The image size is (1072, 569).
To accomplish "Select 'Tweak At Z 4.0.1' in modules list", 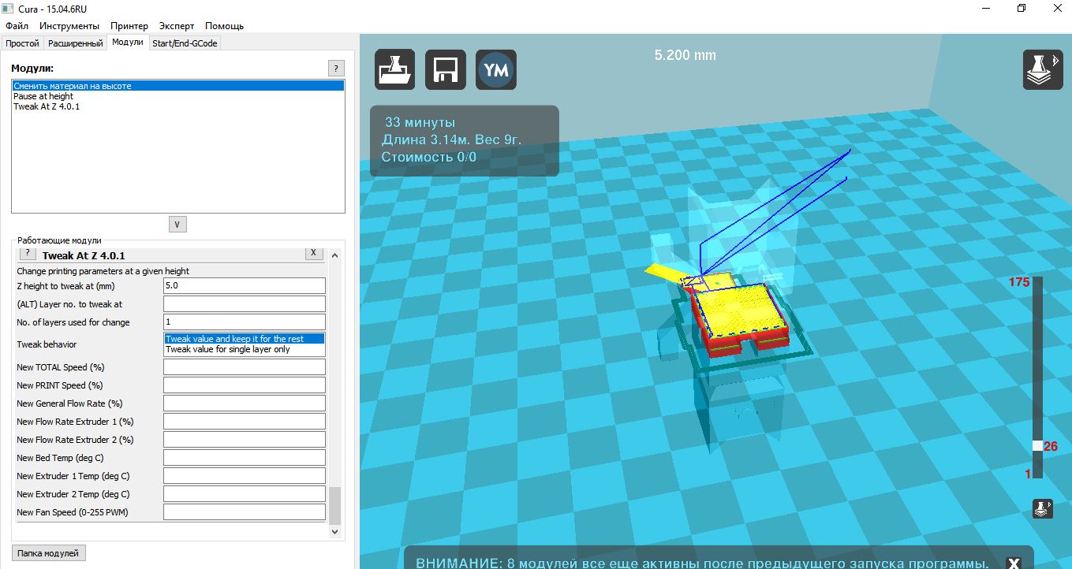I will point(47,106).
